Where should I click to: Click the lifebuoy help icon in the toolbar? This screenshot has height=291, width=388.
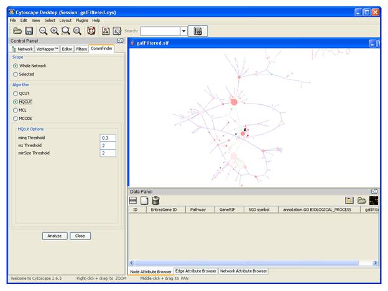pos(91,31)
